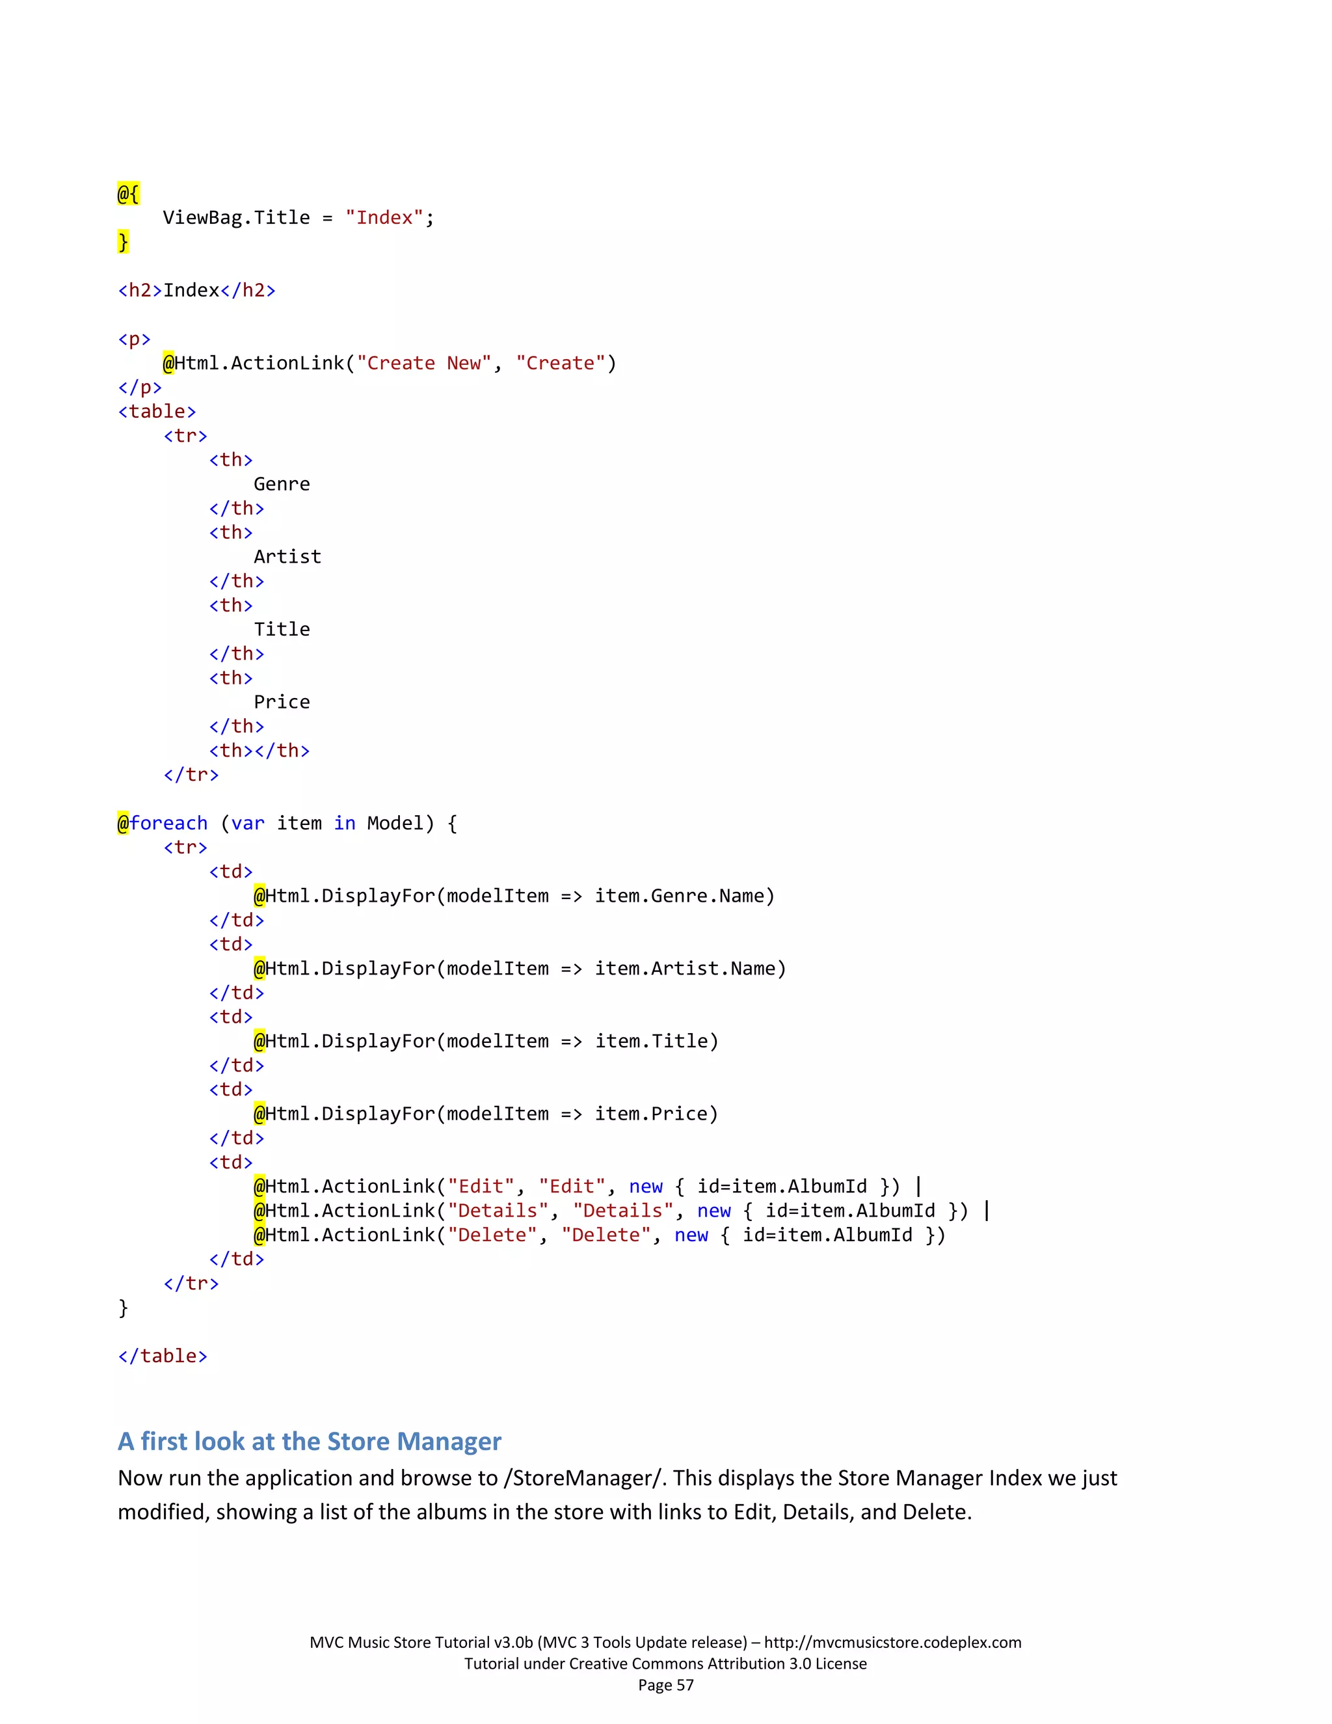Click the @foreach loop line
Screen dimensions: 1332x1724
286,824
